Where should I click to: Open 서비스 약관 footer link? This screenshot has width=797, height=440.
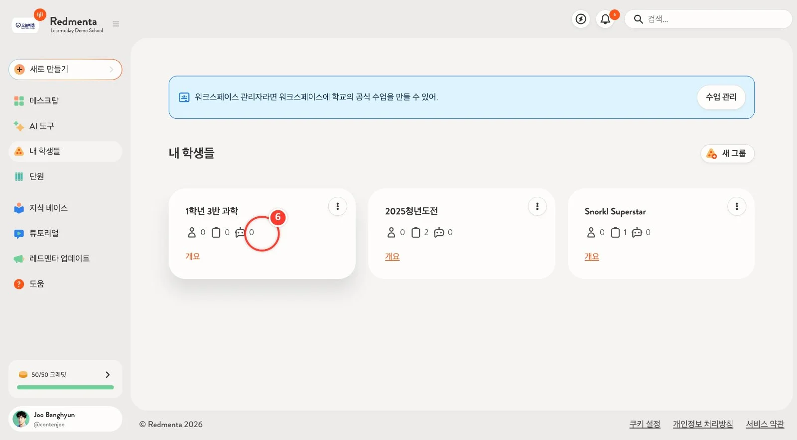click(765, 424)
